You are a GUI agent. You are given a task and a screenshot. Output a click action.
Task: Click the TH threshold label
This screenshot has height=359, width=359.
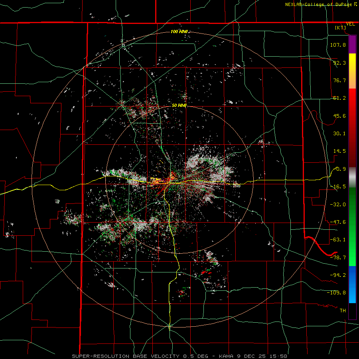click(343, 311)
